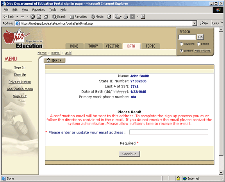Open the Mail toolbar icon
The image size is (225, 182).
pos(118,17)
